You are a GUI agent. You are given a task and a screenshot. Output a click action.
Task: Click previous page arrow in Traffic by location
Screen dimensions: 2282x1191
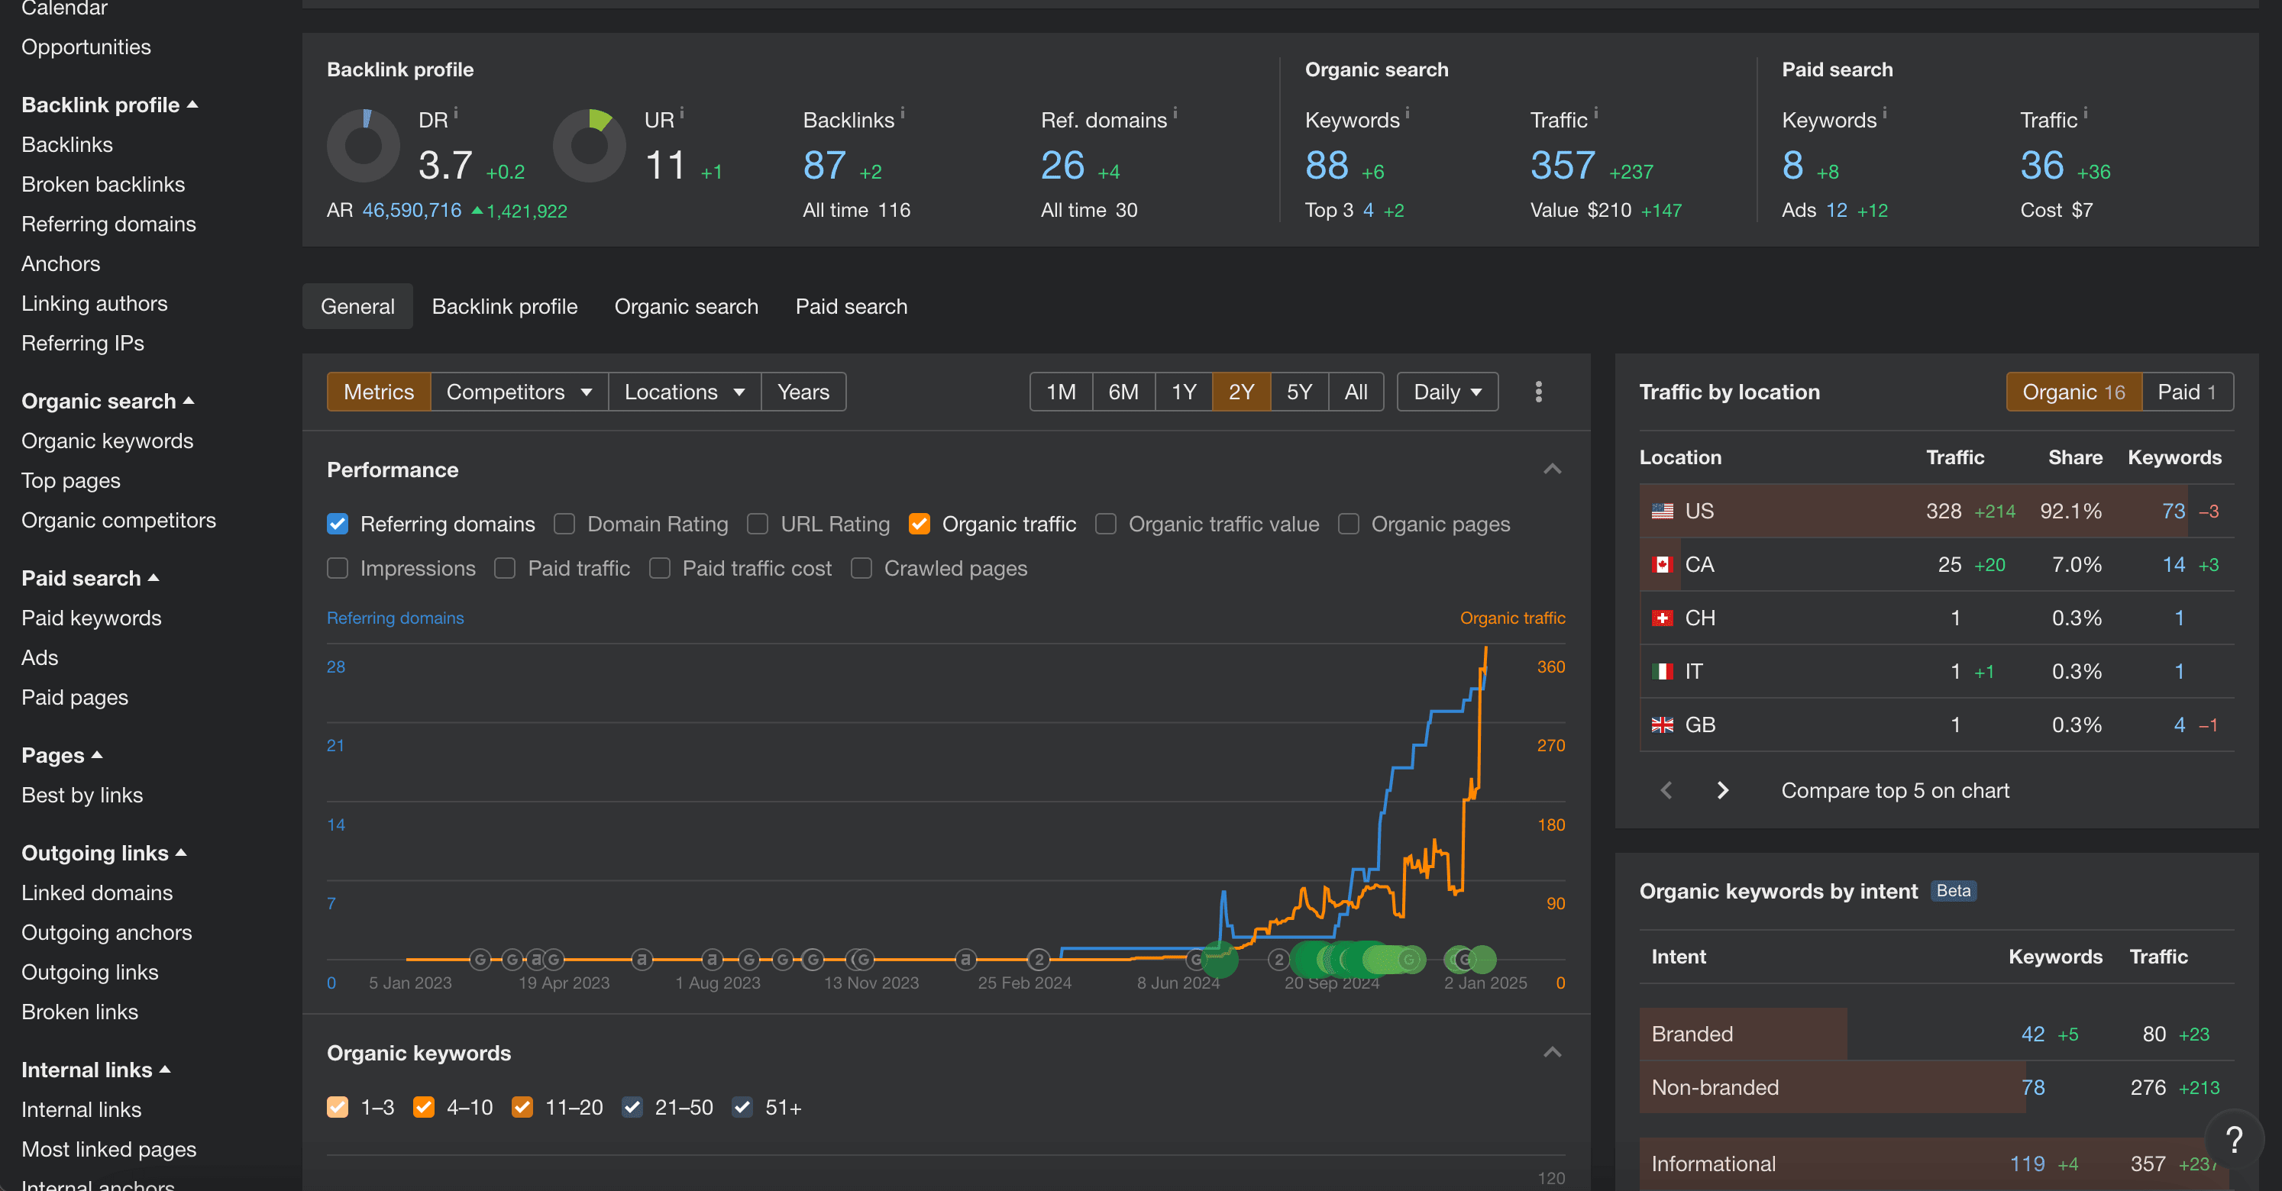point(1666,790)
